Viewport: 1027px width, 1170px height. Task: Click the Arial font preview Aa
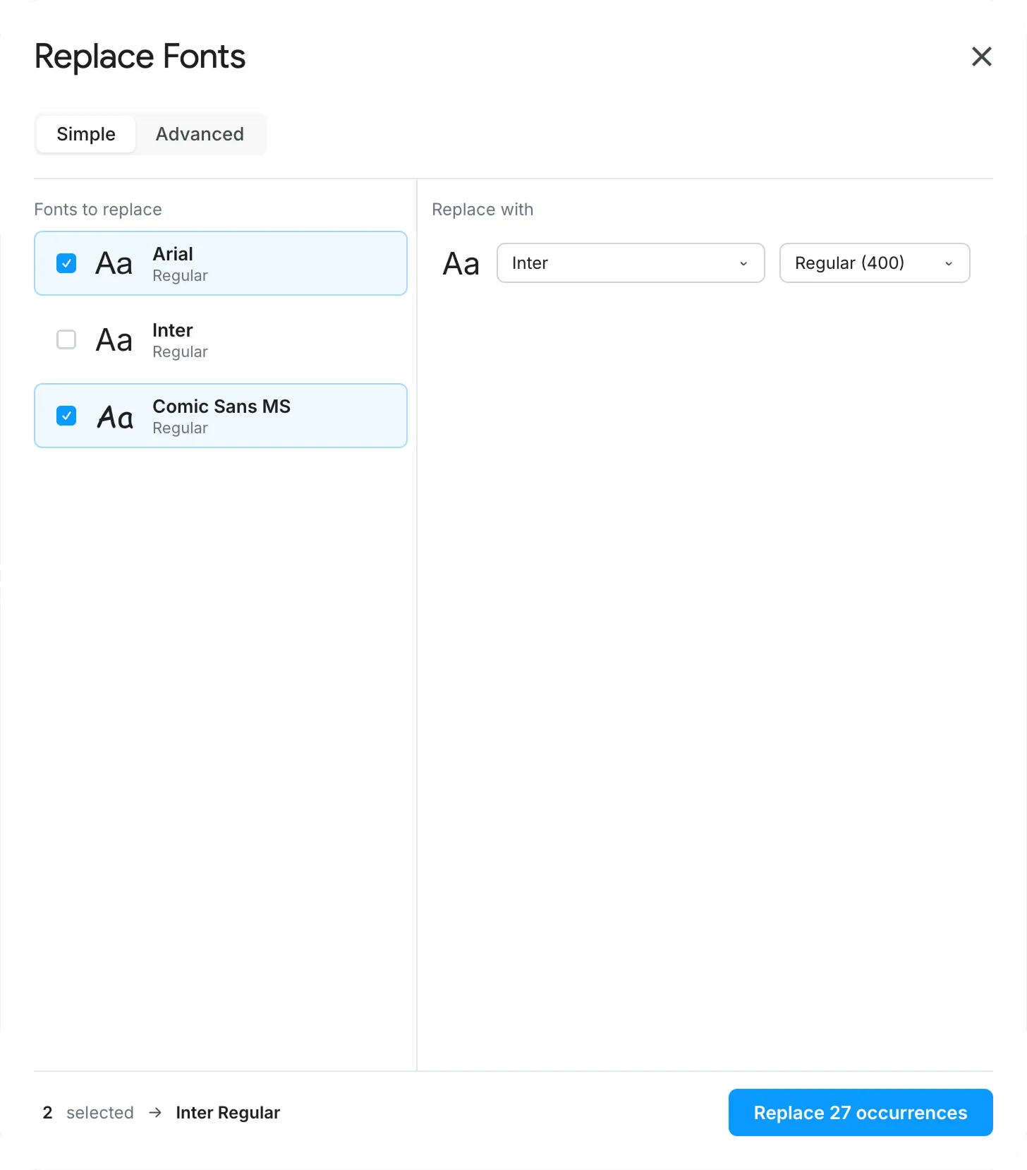point(114,264)
